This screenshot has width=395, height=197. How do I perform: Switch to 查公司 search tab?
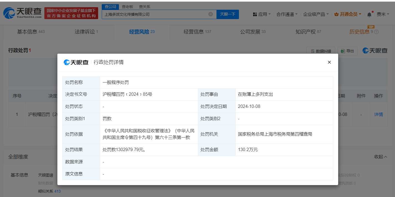click(x=110, y=7)
